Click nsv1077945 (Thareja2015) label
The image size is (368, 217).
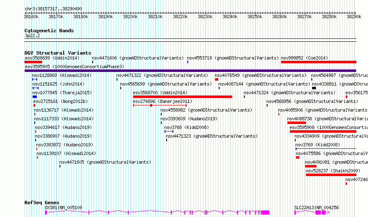pyautogui.click(x=62, y=93)
